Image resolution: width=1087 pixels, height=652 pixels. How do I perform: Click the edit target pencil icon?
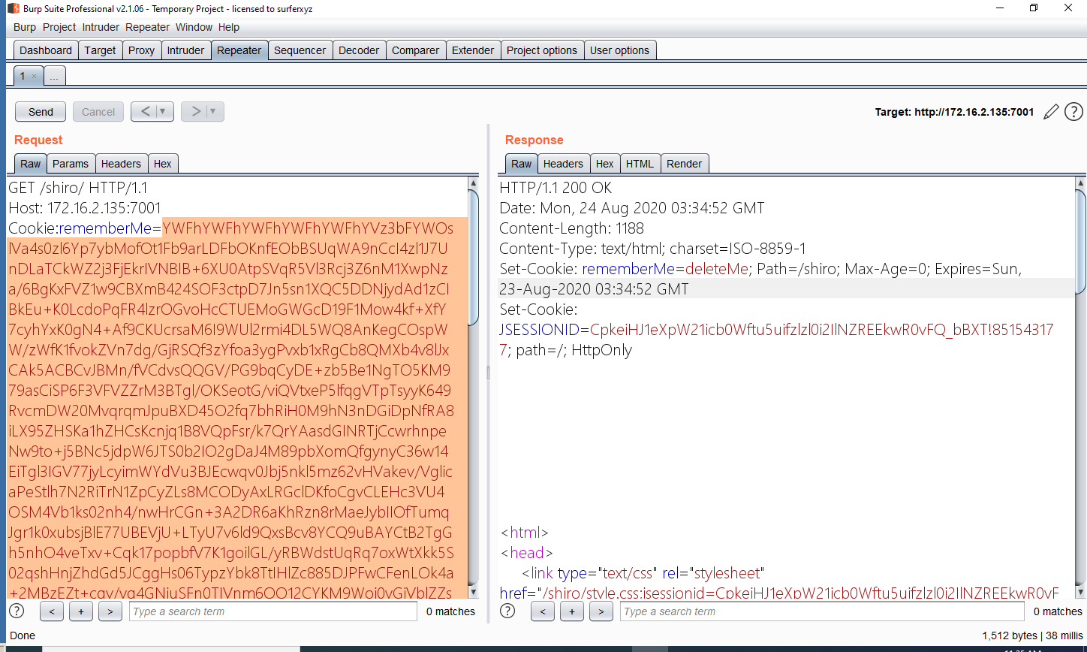tap(1051, 112)
